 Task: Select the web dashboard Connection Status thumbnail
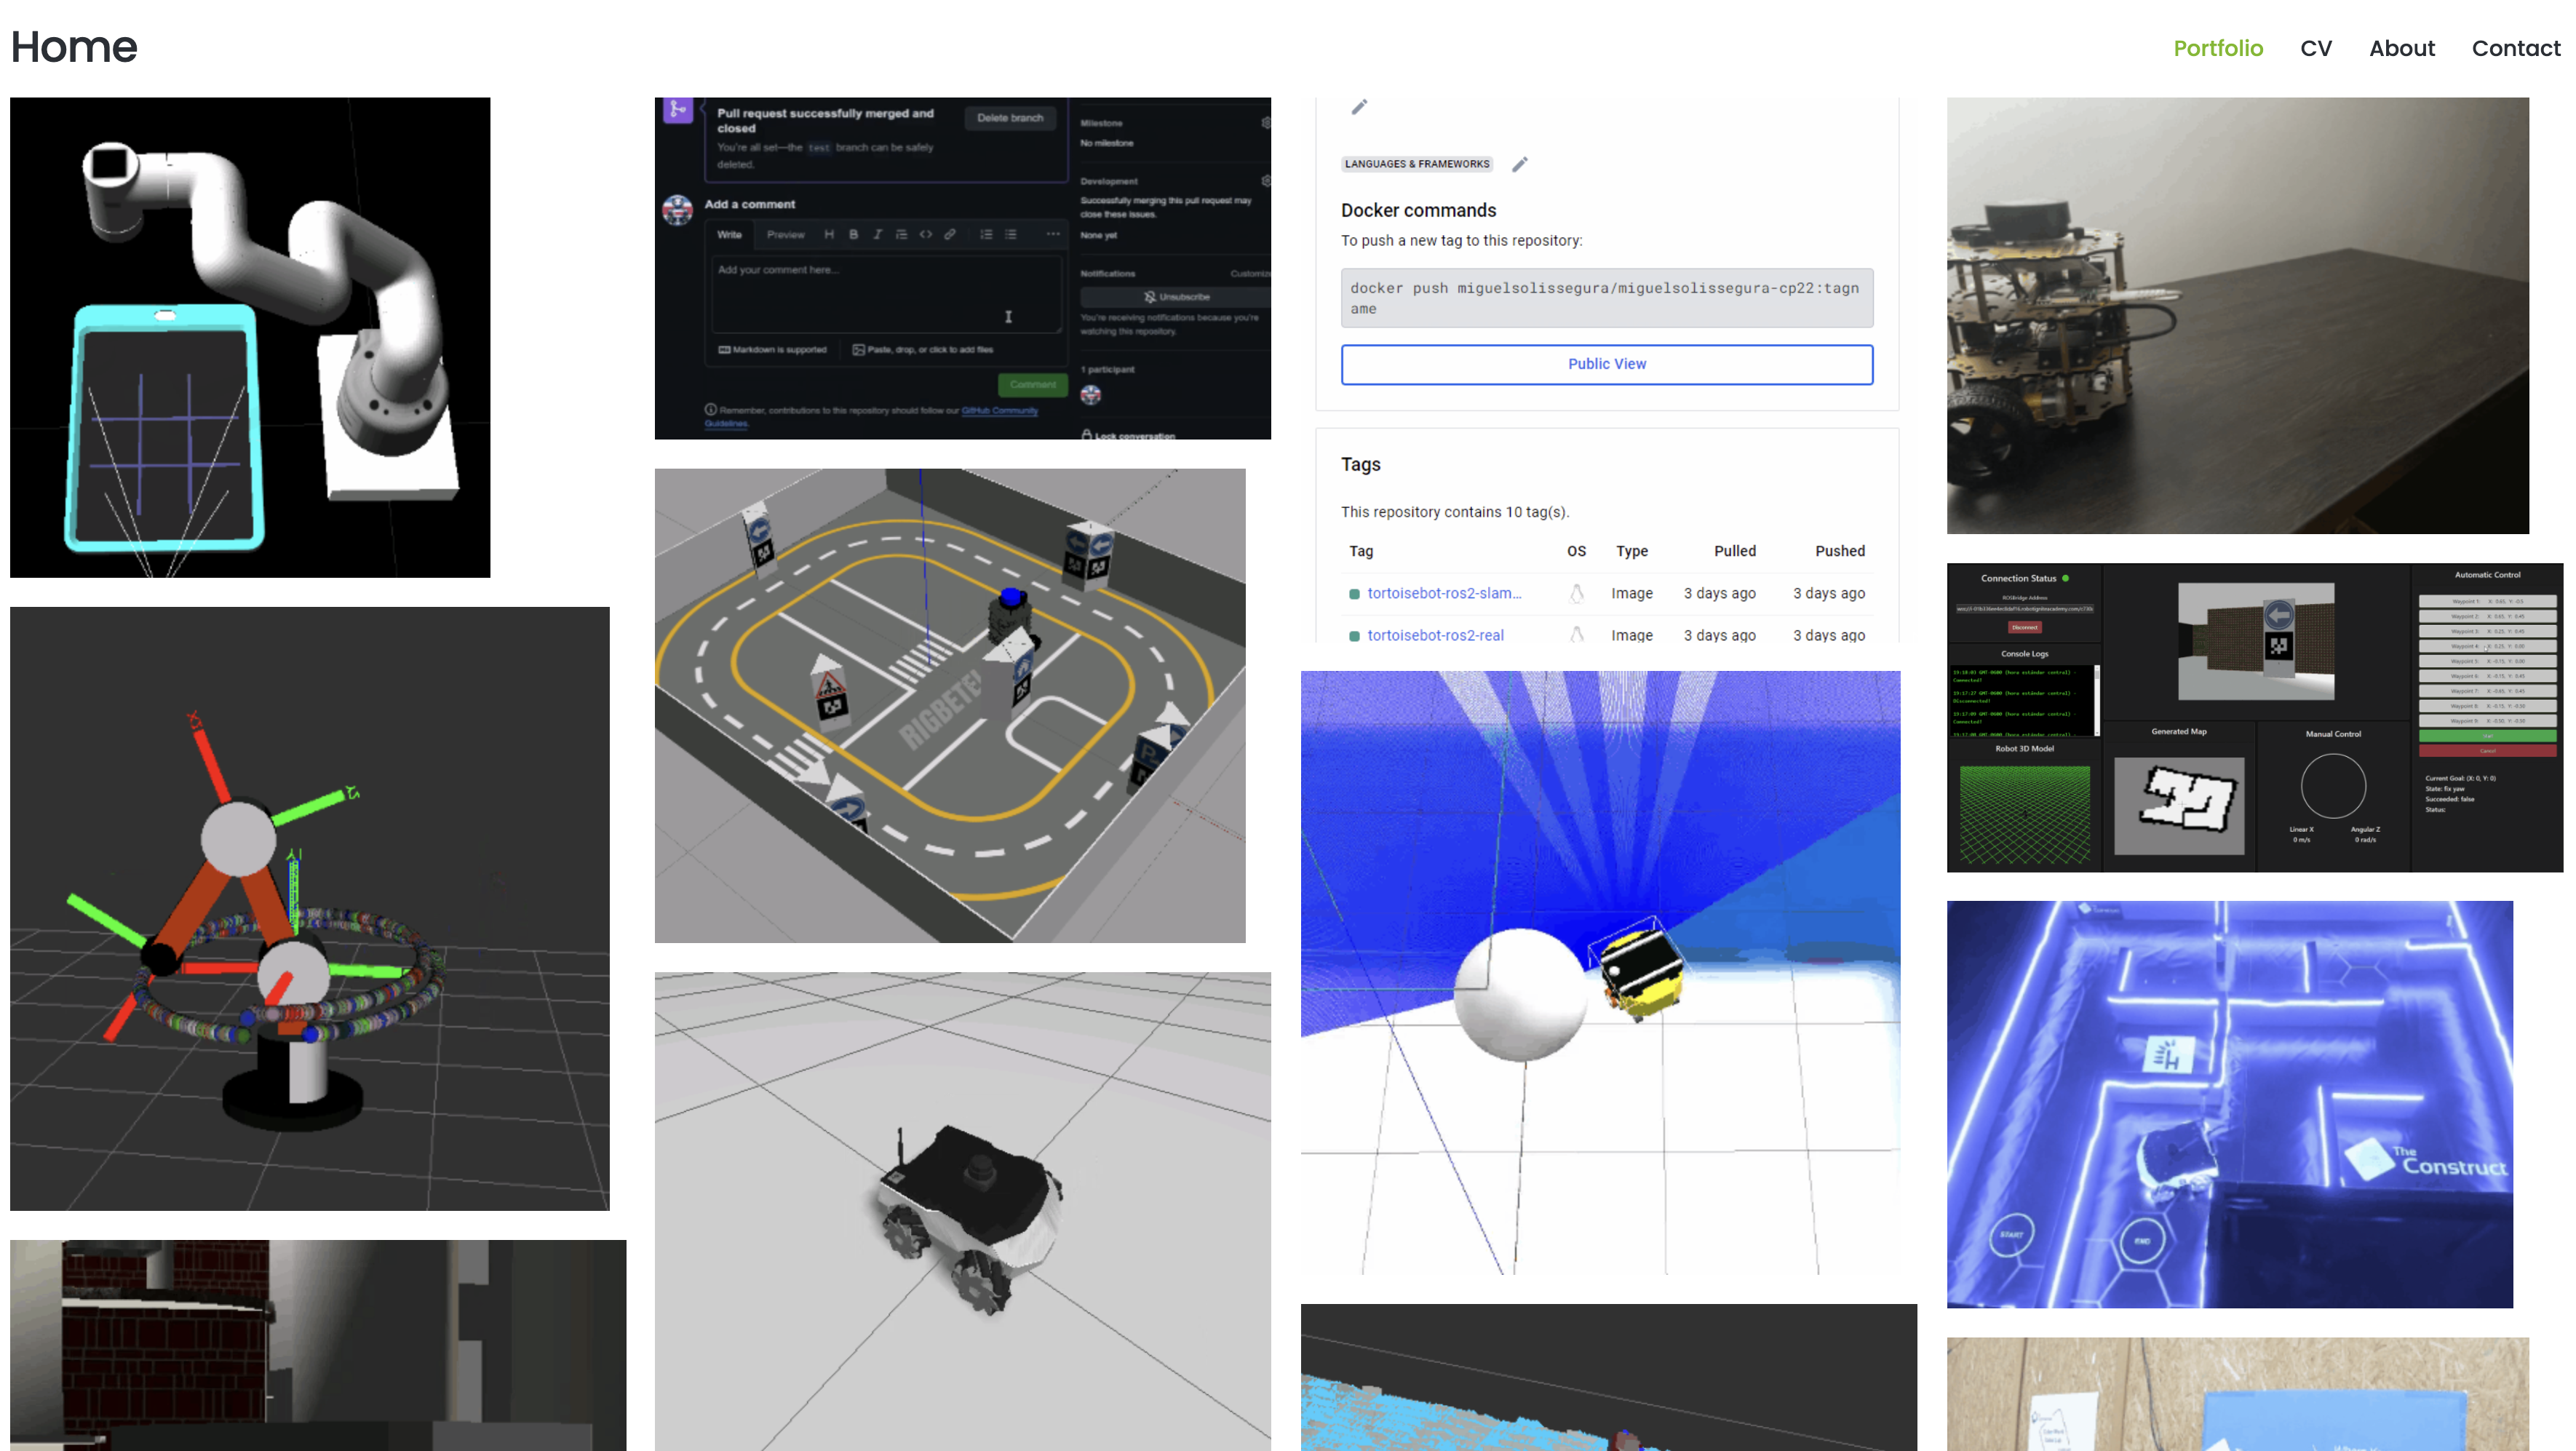click(x=2254, y=717)
